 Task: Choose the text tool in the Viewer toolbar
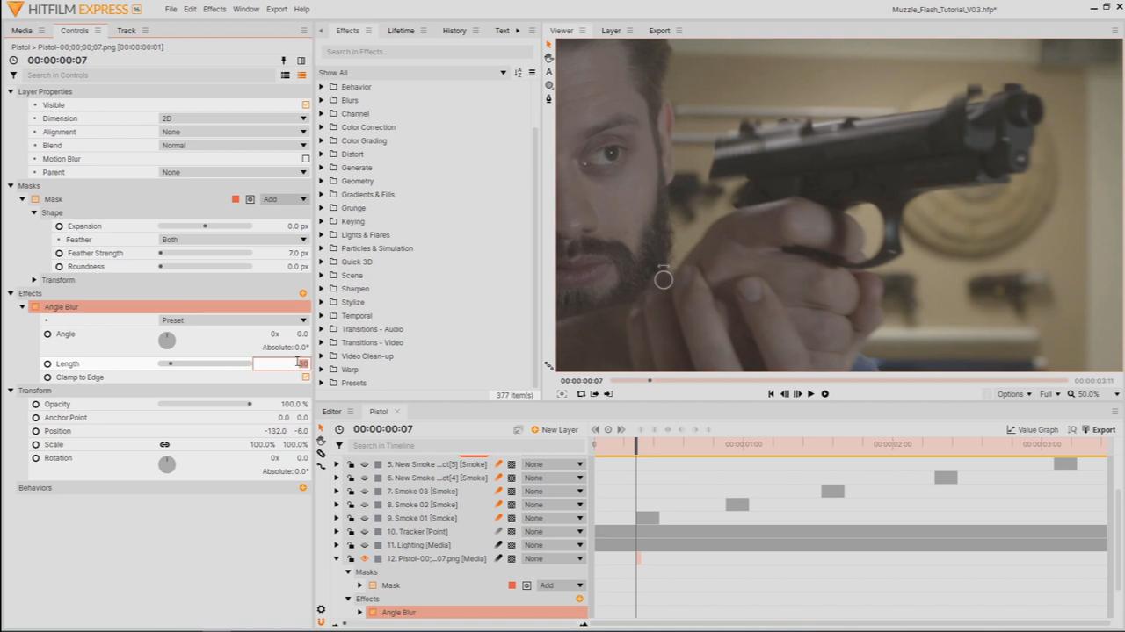[549, 72]
